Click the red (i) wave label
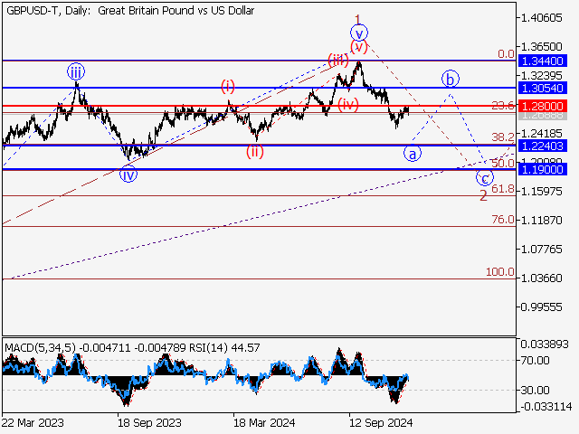The height and width of the screenshot is (434, 579). point(227,86)
